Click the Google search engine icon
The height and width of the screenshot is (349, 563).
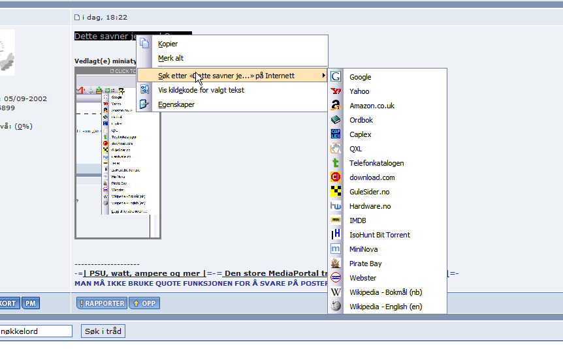pos(336,77)
